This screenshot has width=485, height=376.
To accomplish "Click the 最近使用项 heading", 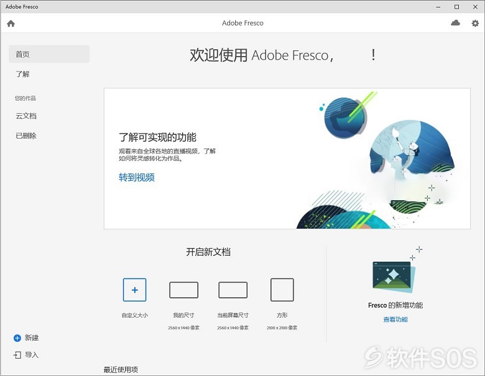I will (x=121, y=370).
